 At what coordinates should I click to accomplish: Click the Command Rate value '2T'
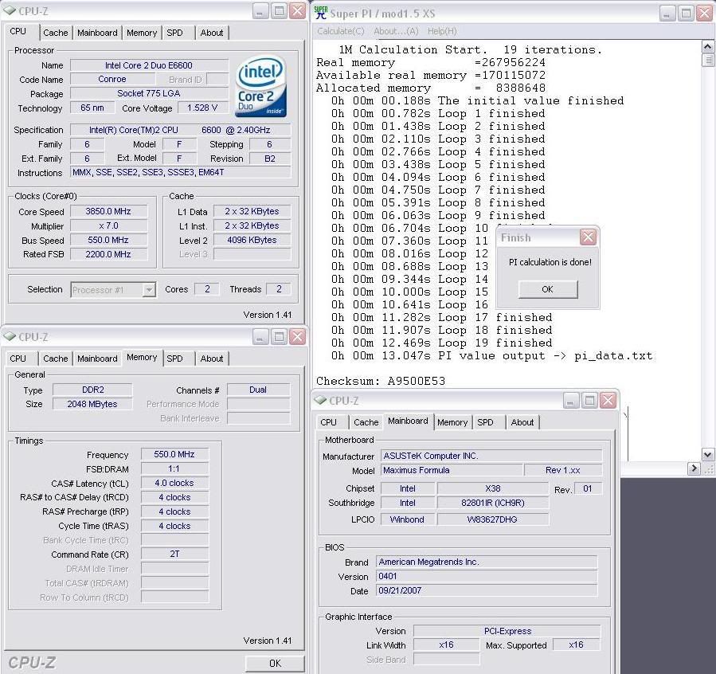174,554
